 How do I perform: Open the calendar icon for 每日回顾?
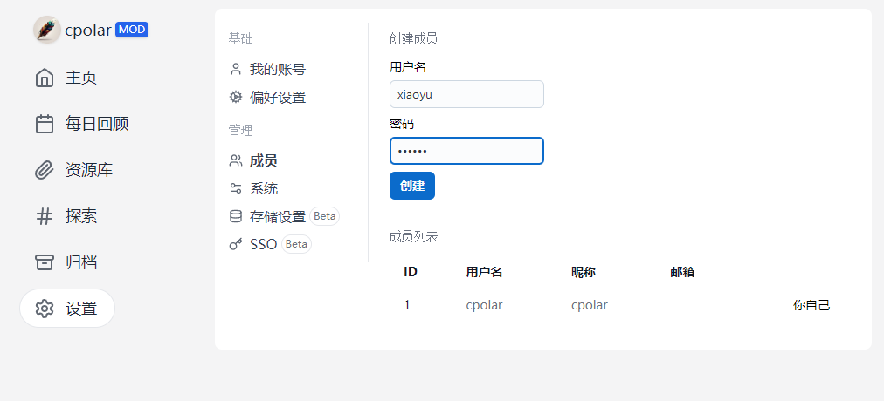45,124
